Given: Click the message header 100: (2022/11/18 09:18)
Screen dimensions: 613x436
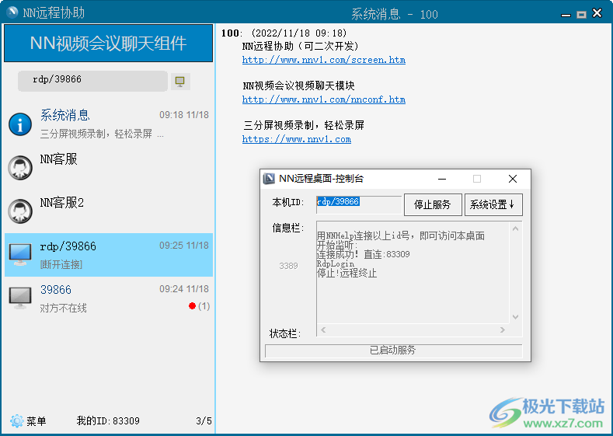Looking at the screenshot, I should coord(284,33).
